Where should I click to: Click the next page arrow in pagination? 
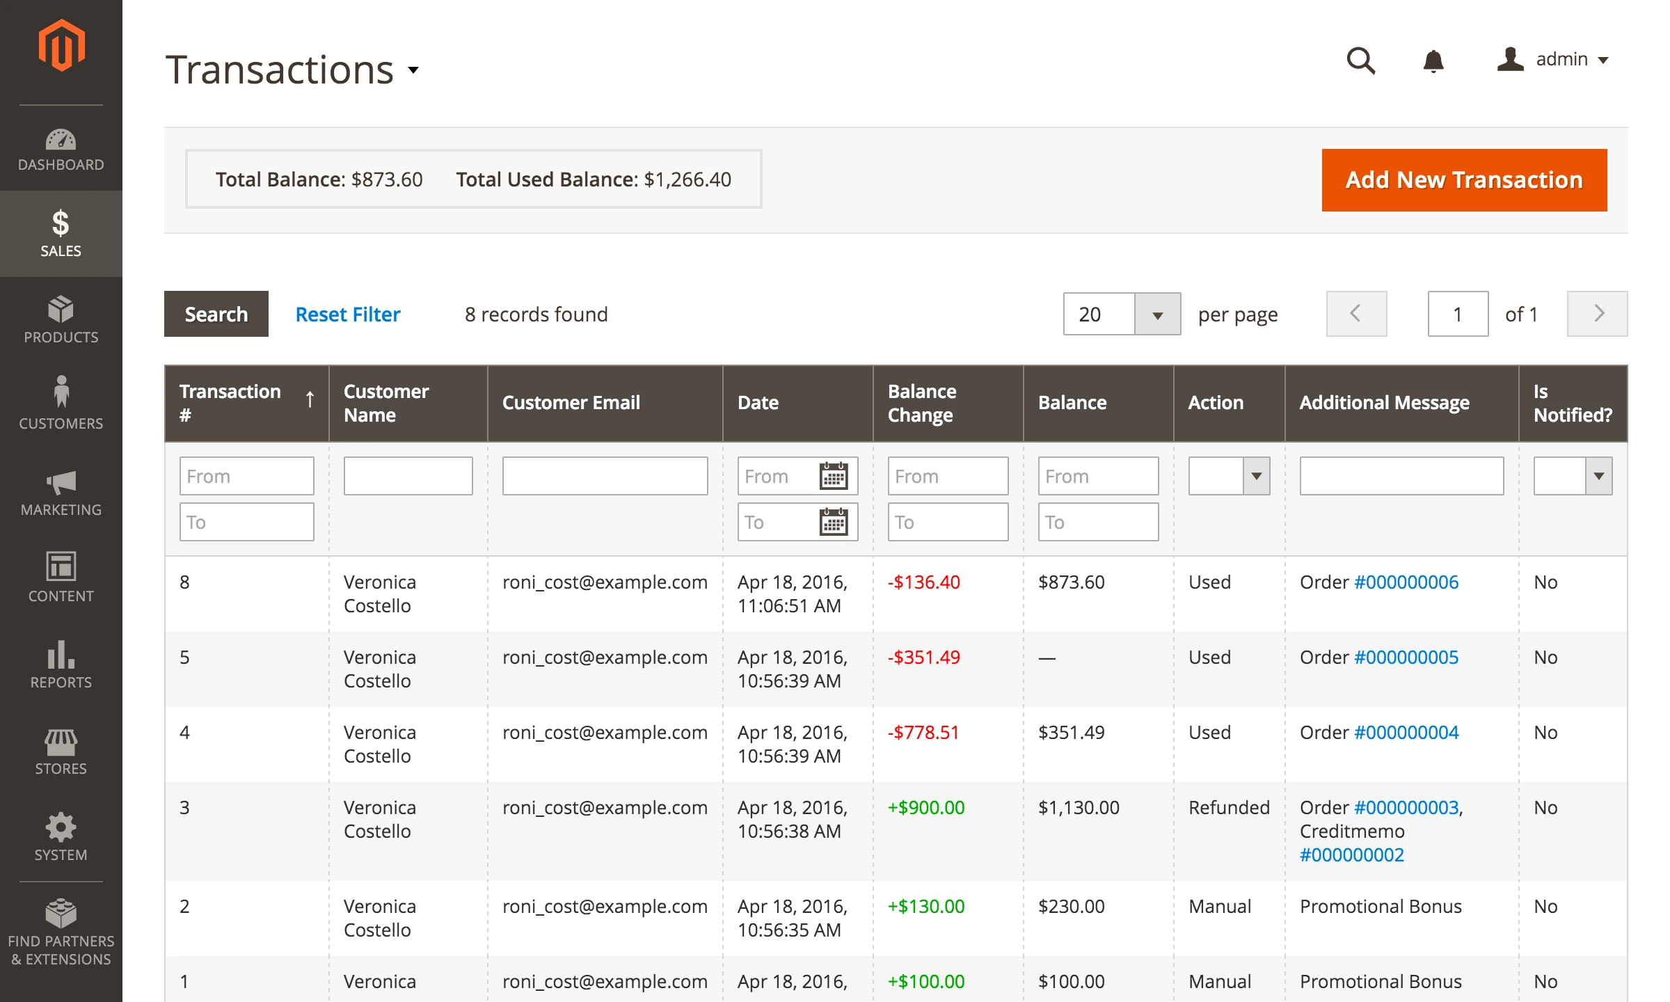pos(1597,314)
